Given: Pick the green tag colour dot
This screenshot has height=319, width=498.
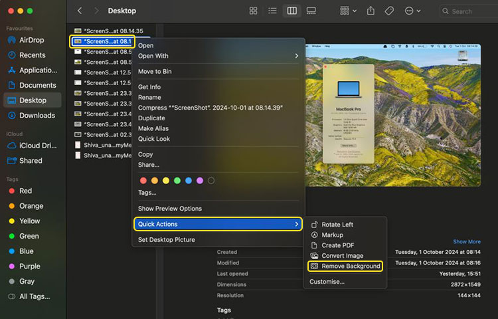Looking at the screenshot, I should 177,180.
